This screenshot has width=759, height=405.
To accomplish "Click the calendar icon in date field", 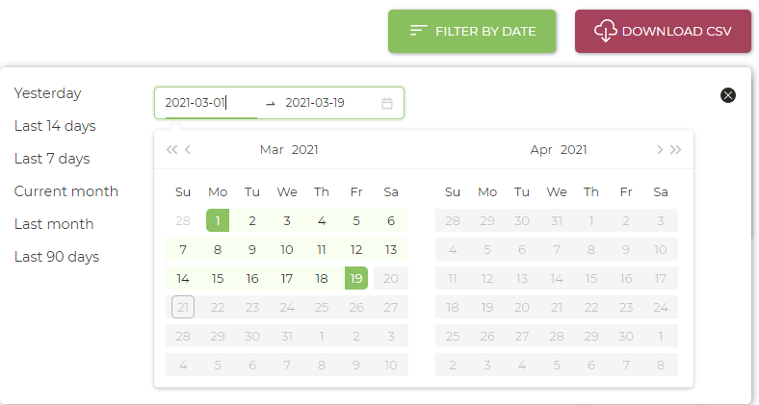I will [x=387, y=103].
